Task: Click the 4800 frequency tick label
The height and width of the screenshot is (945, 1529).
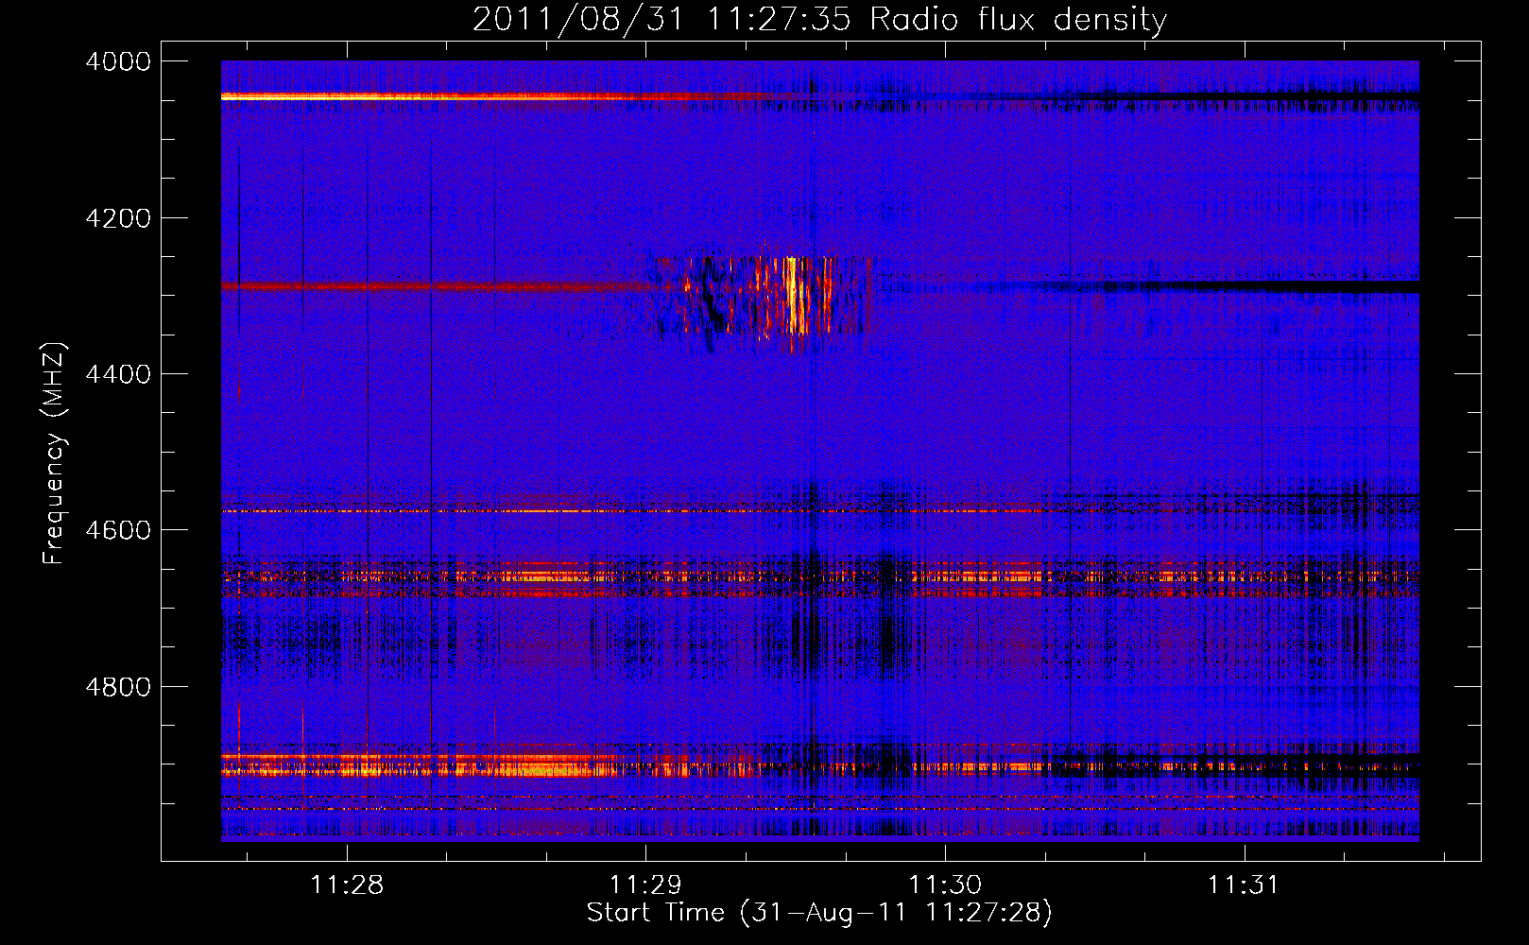Action: point(118,686)
